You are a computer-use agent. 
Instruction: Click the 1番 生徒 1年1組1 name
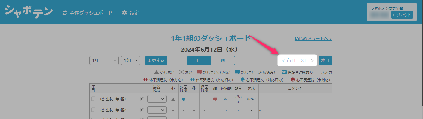(x=113, y=99)
